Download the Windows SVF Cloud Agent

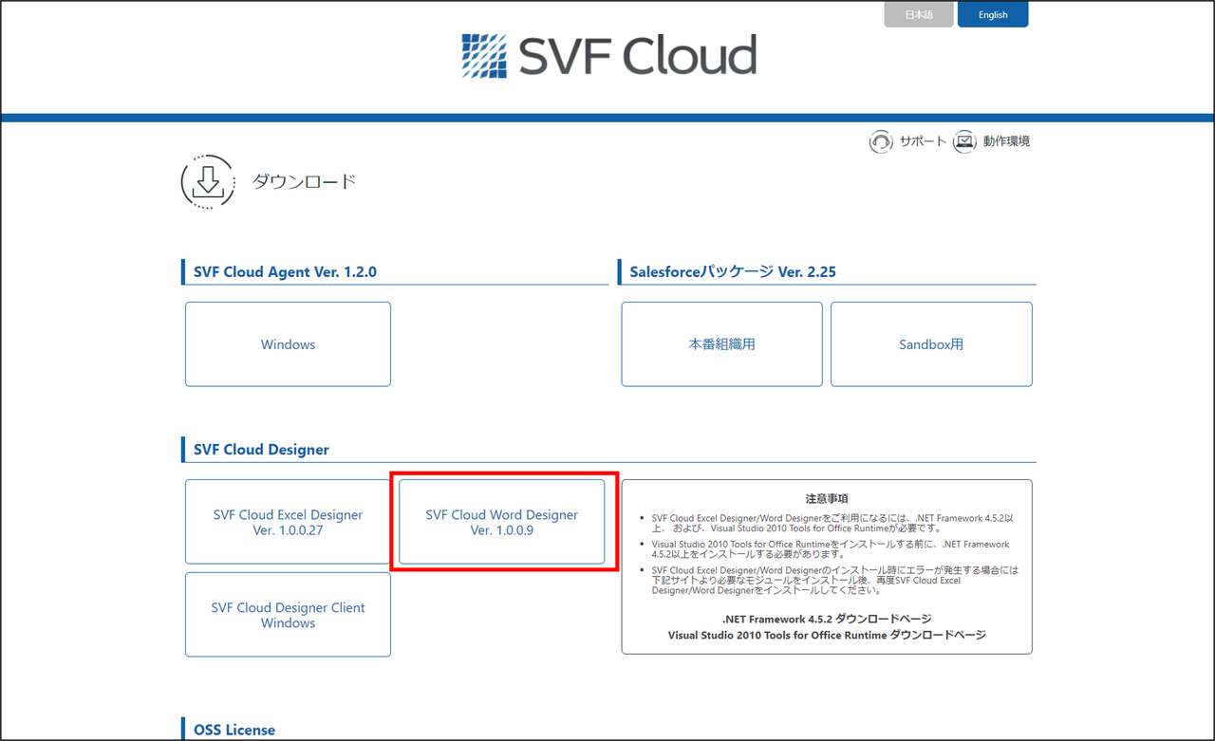[288, 343]
